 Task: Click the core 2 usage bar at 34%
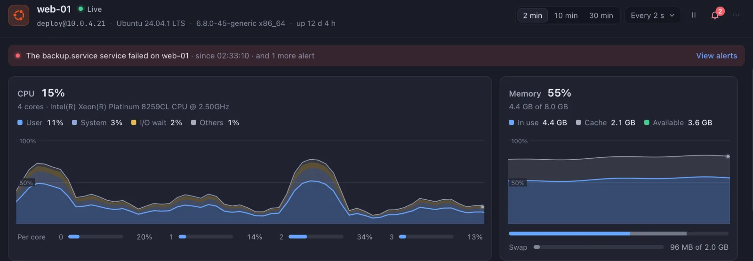[316, 237]
